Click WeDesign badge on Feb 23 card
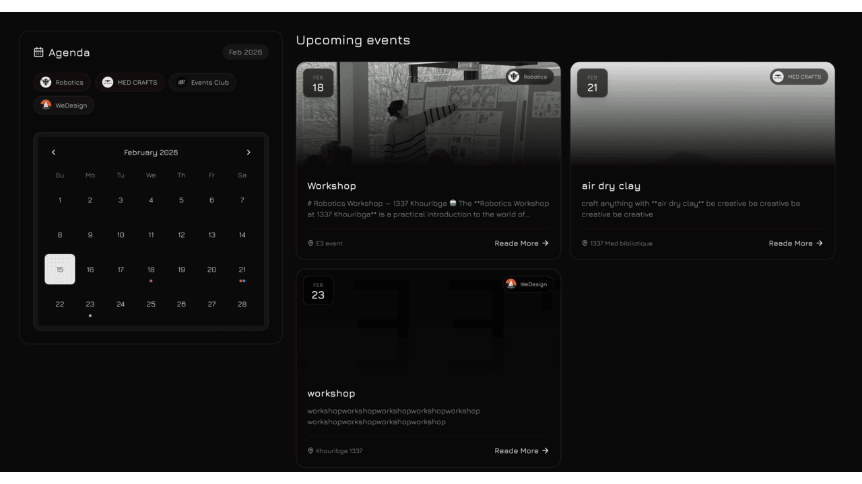The image size is (862, 484). tap(528, 284)
